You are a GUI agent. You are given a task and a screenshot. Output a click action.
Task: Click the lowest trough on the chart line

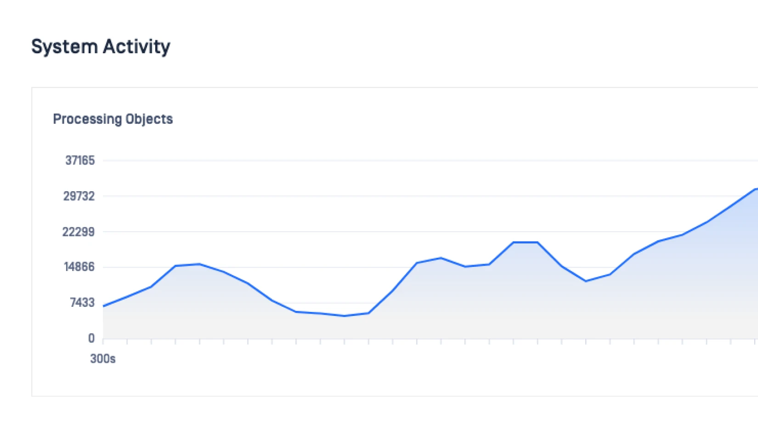(x=345, y=316)
